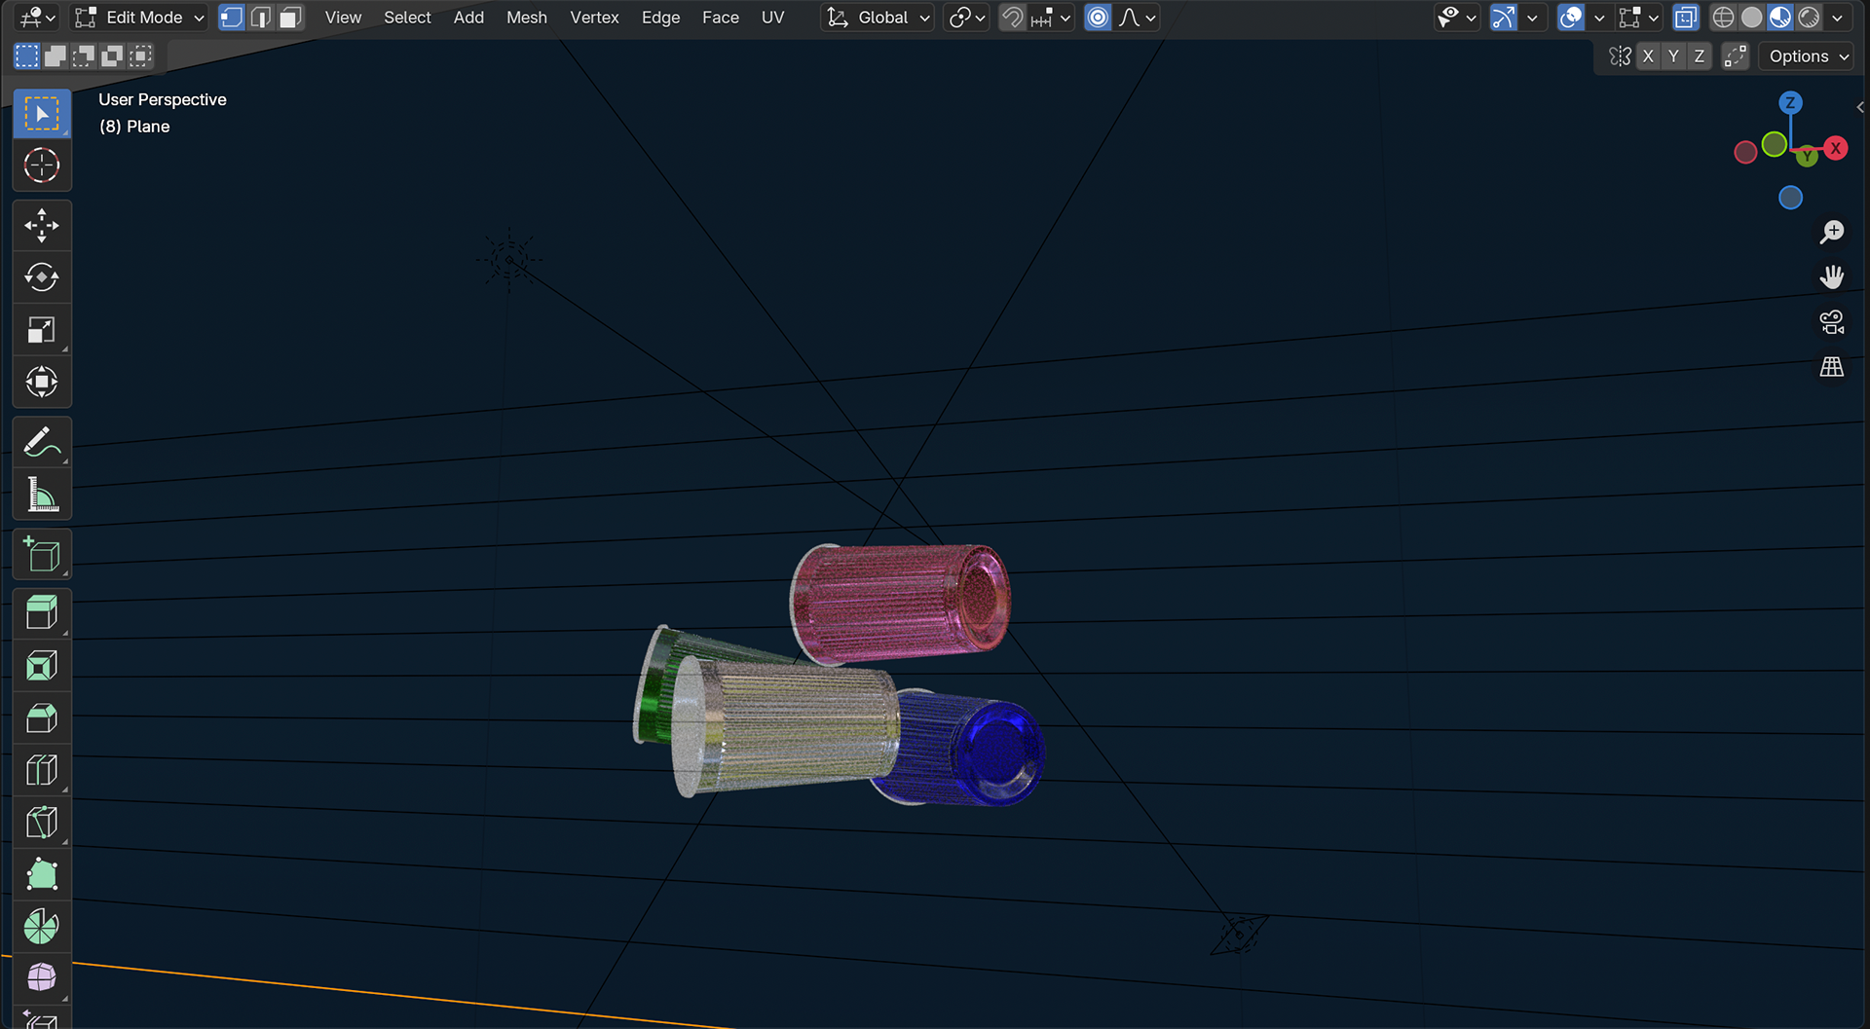Select the Add Cube tool
The height and width of the screenshot is (1029, 1870).
pos(42,555)
